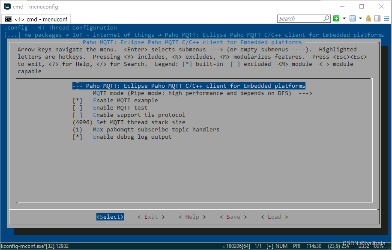Minimize the cmd menuconfig window

tap(342, 6)
